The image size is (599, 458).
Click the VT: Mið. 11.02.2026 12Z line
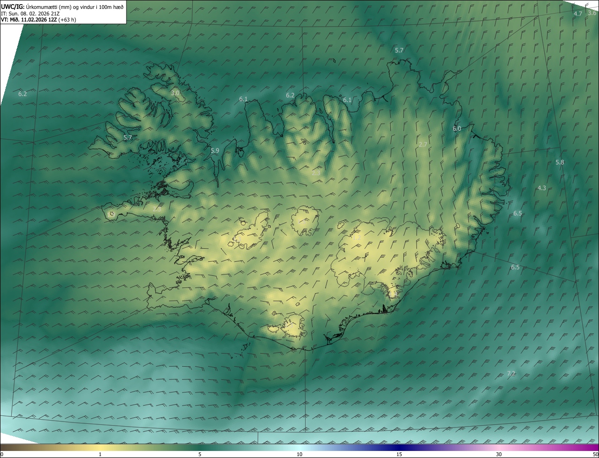click(38, 20)
